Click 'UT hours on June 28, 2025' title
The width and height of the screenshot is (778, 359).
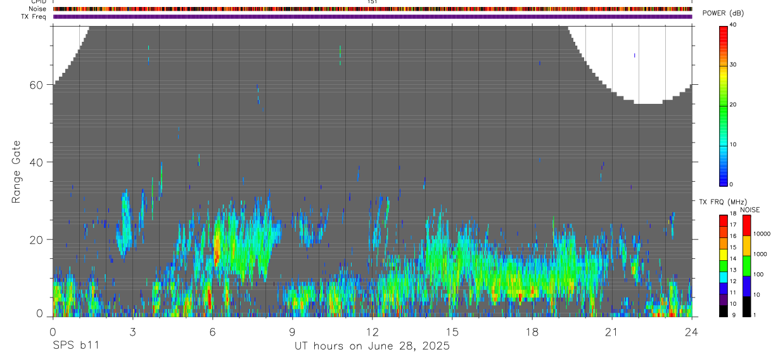click(x=372, y=346)
